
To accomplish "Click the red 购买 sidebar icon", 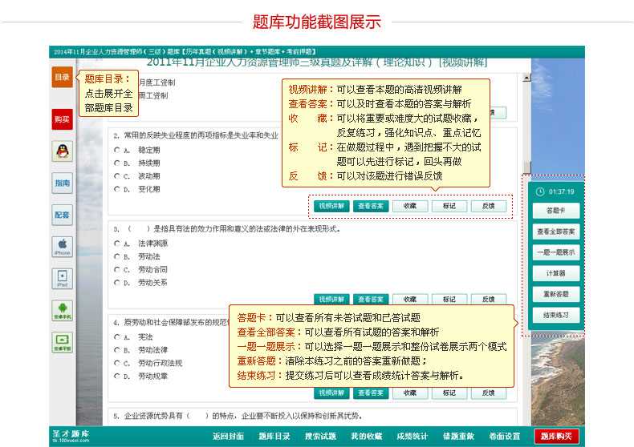I will [x=62, y=119].
